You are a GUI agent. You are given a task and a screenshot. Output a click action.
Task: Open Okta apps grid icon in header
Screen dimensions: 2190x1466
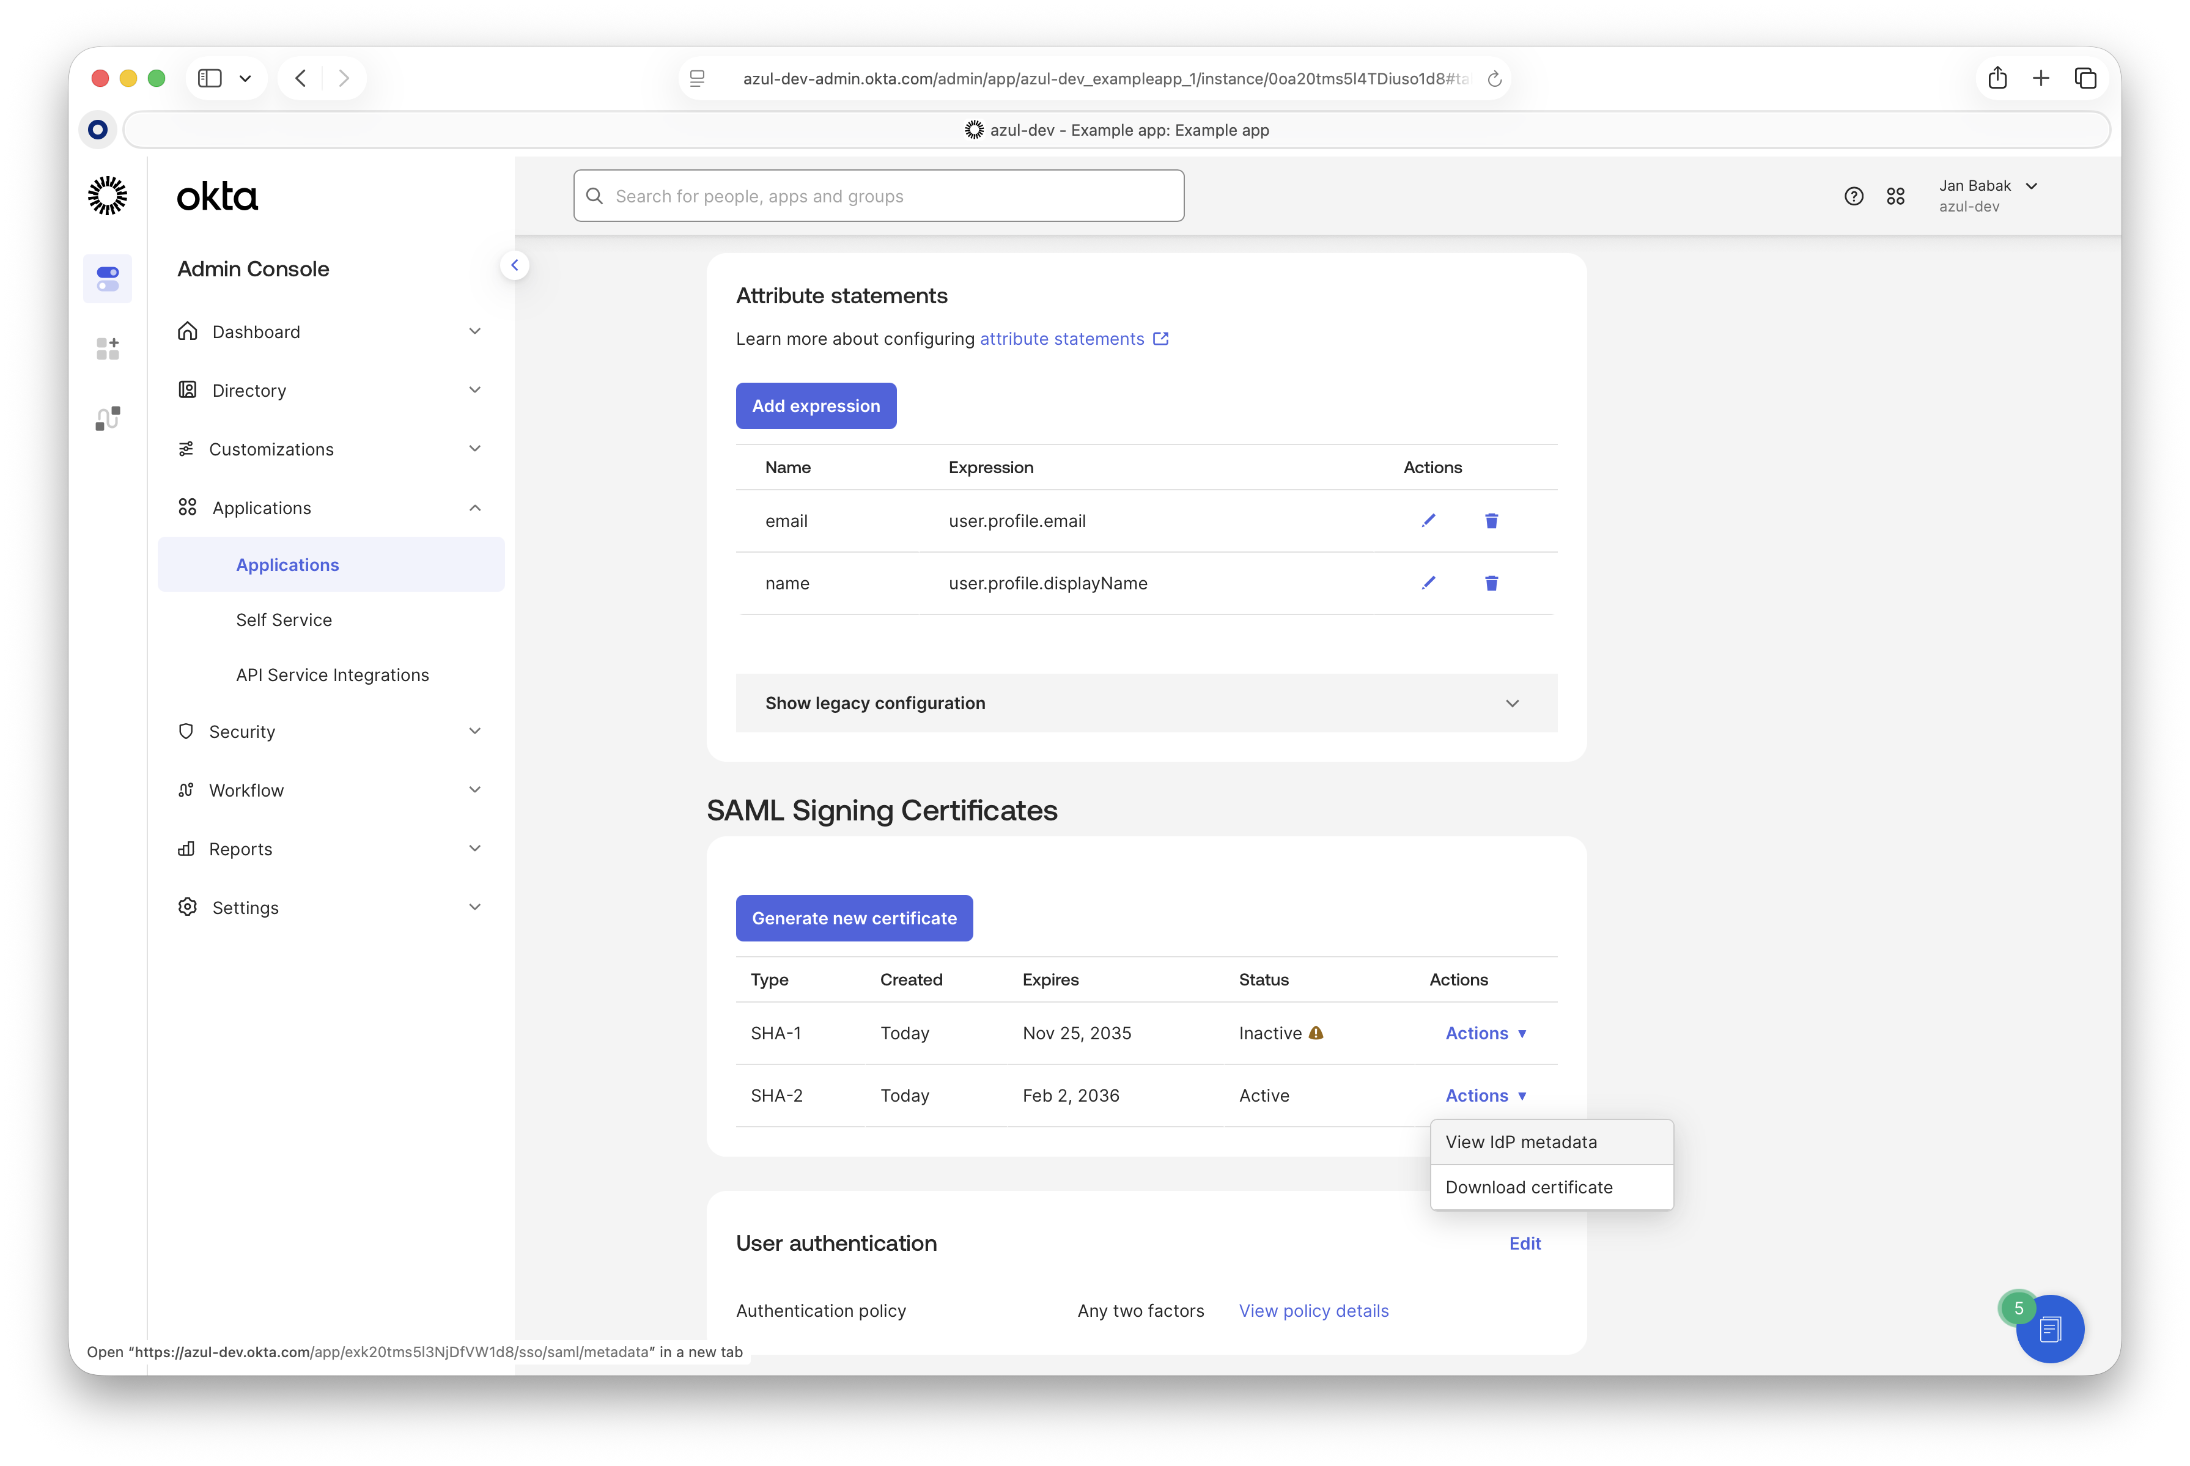click(x=1895, y=196)
